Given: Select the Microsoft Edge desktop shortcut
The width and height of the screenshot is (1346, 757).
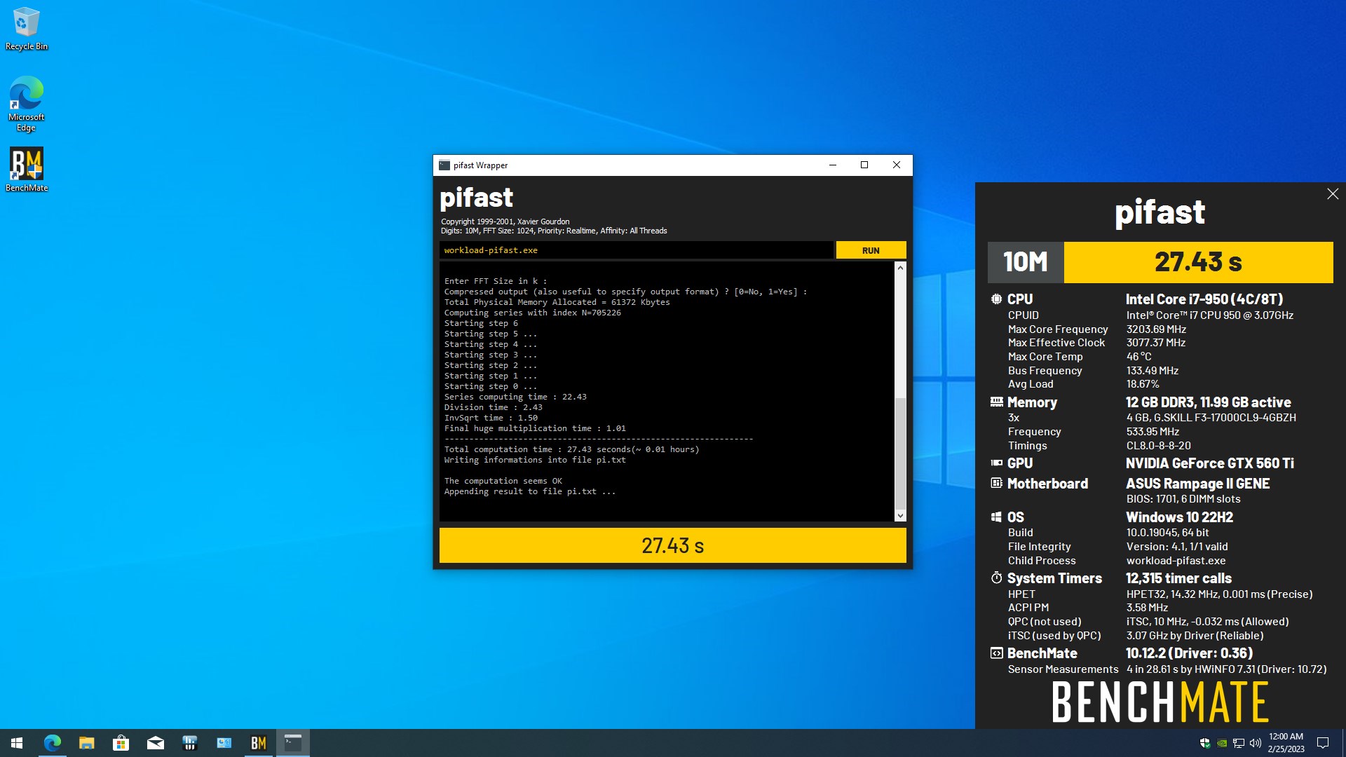Looking at the screenshot, I should coord(27,103).
